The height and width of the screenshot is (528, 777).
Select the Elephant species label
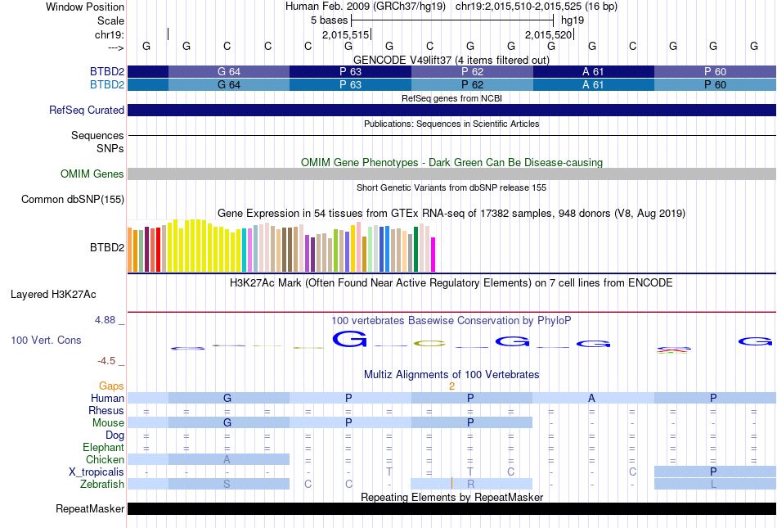[103, 448]
